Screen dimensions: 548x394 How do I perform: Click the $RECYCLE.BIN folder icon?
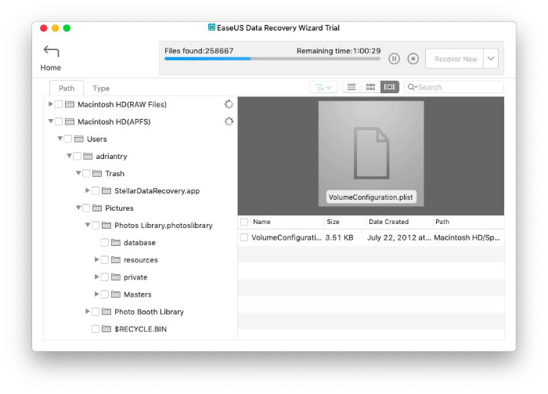pyautogui.click(x=106, y=329)
